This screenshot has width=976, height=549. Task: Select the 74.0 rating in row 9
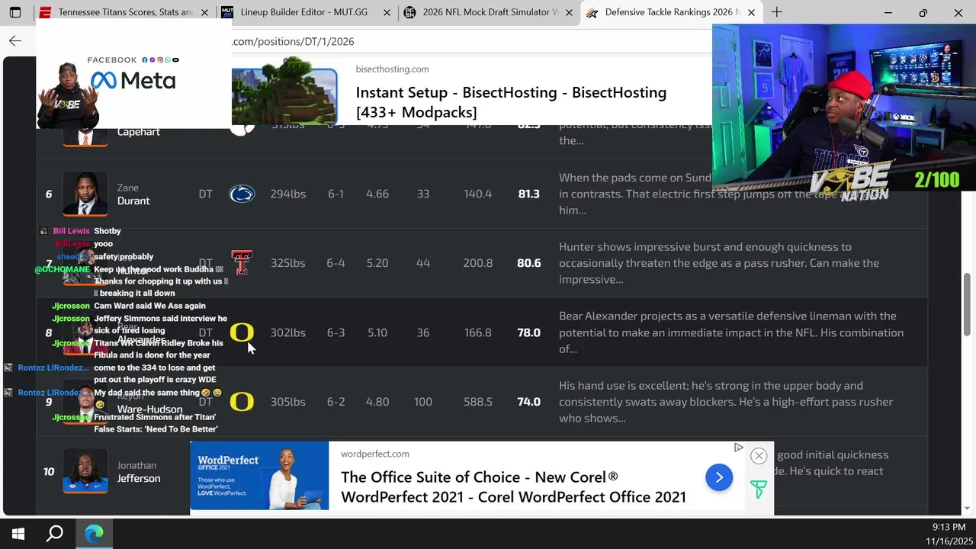(x=528, y=402)
